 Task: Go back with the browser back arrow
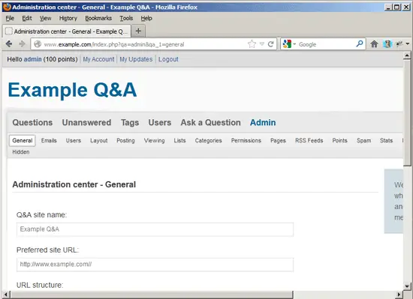[9, 44]
